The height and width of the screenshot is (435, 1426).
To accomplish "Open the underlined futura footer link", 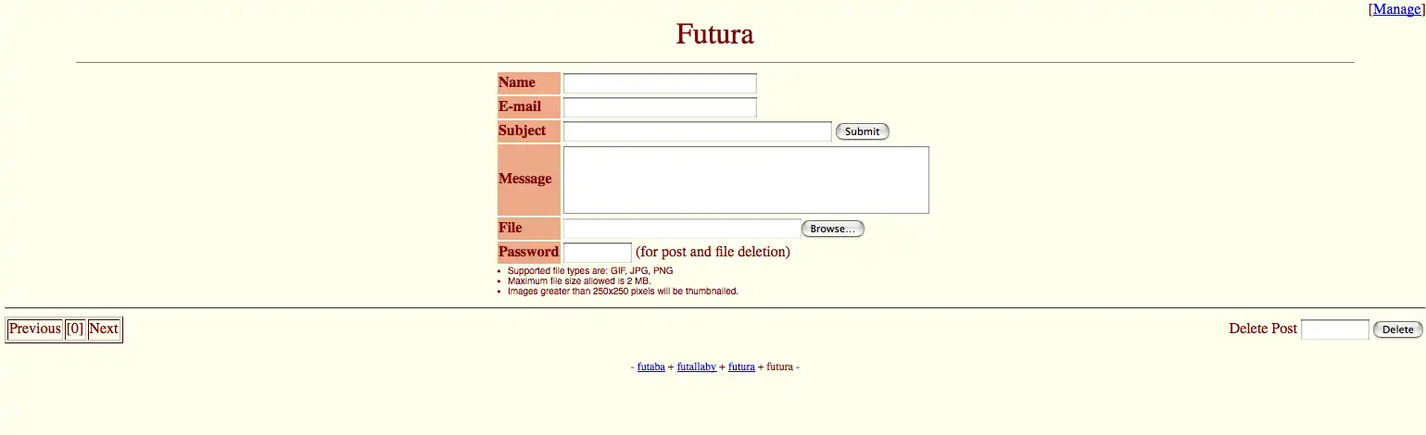I will [x=741, y=367].
